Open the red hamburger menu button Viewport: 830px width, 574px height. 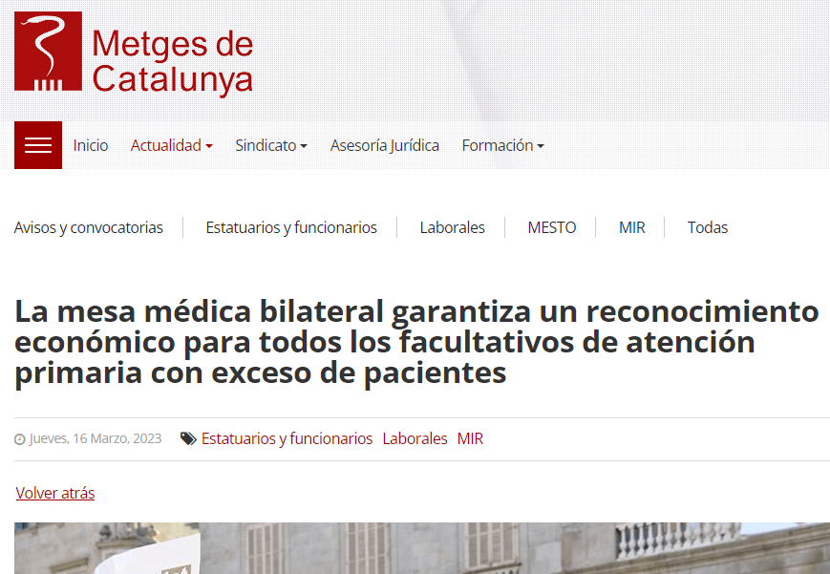coord(38,145)
